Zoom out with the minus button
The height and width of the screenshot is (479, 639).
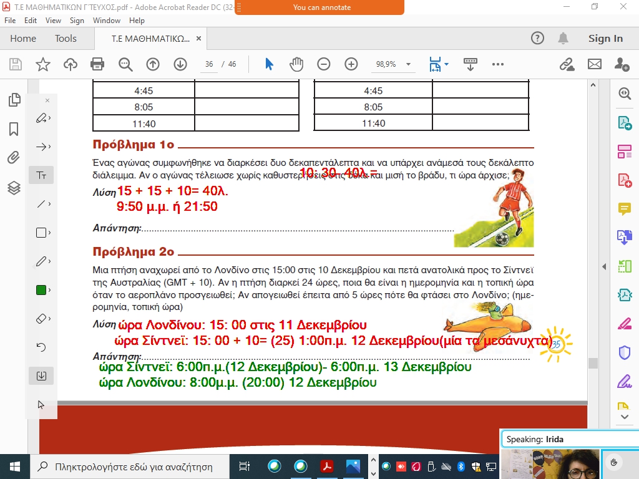pos(324,64)
